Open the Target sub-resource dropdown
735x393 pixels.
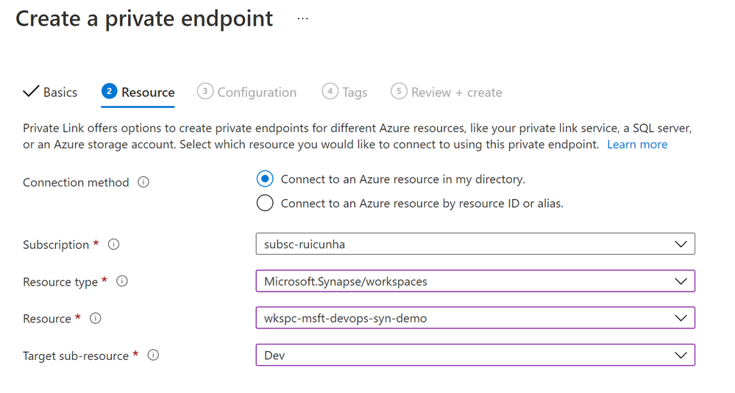click(475, 356)
